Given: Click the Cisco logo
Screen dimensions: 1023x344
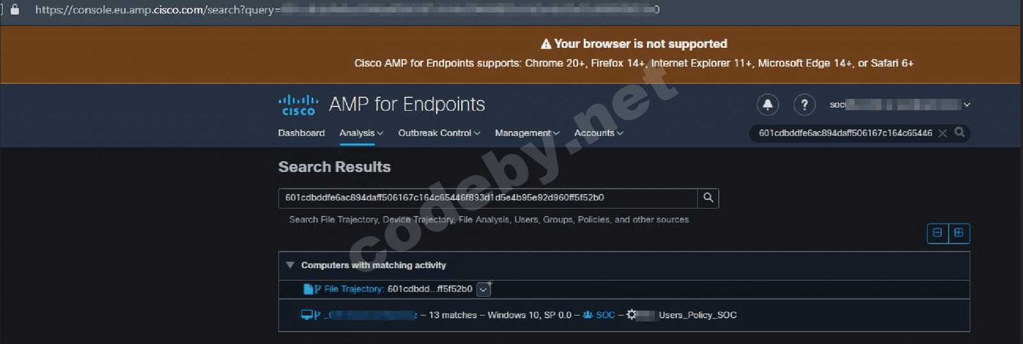Looking at the screenshot, I should [x=298, y=105].
